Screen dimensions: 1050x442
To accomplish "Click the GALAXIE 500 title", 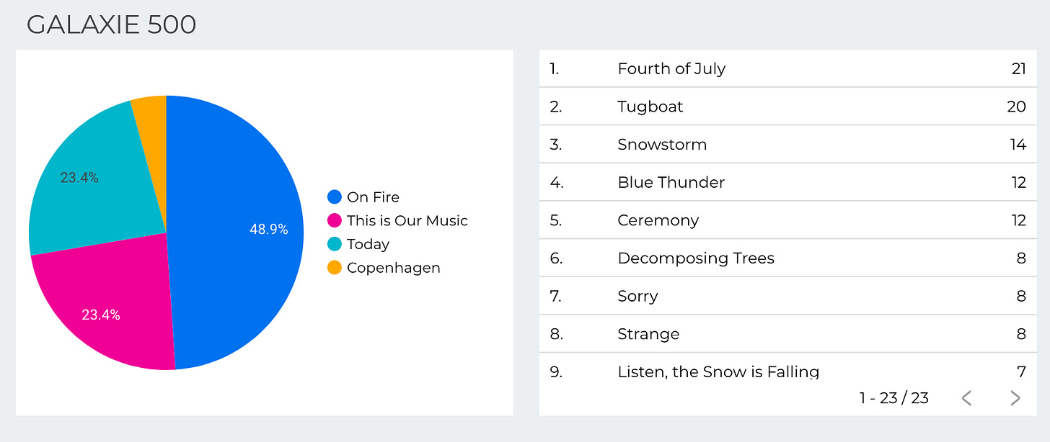I will [112, 24].
